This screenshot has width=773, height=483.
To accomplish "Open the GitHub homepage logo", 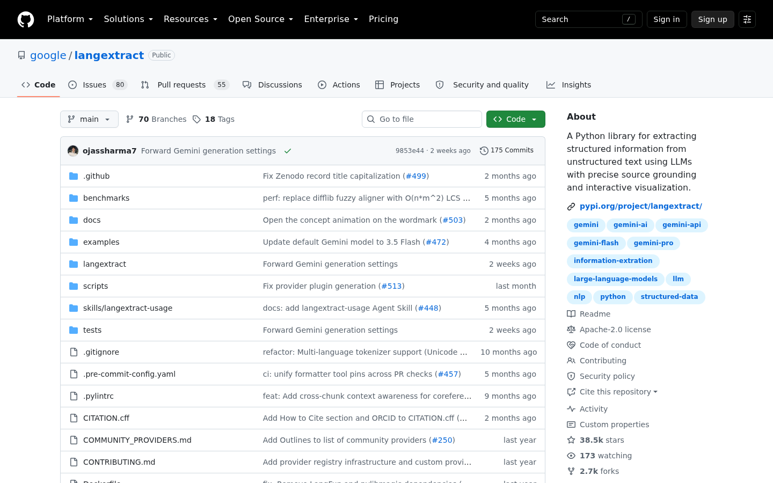I will tap(26, 19).
